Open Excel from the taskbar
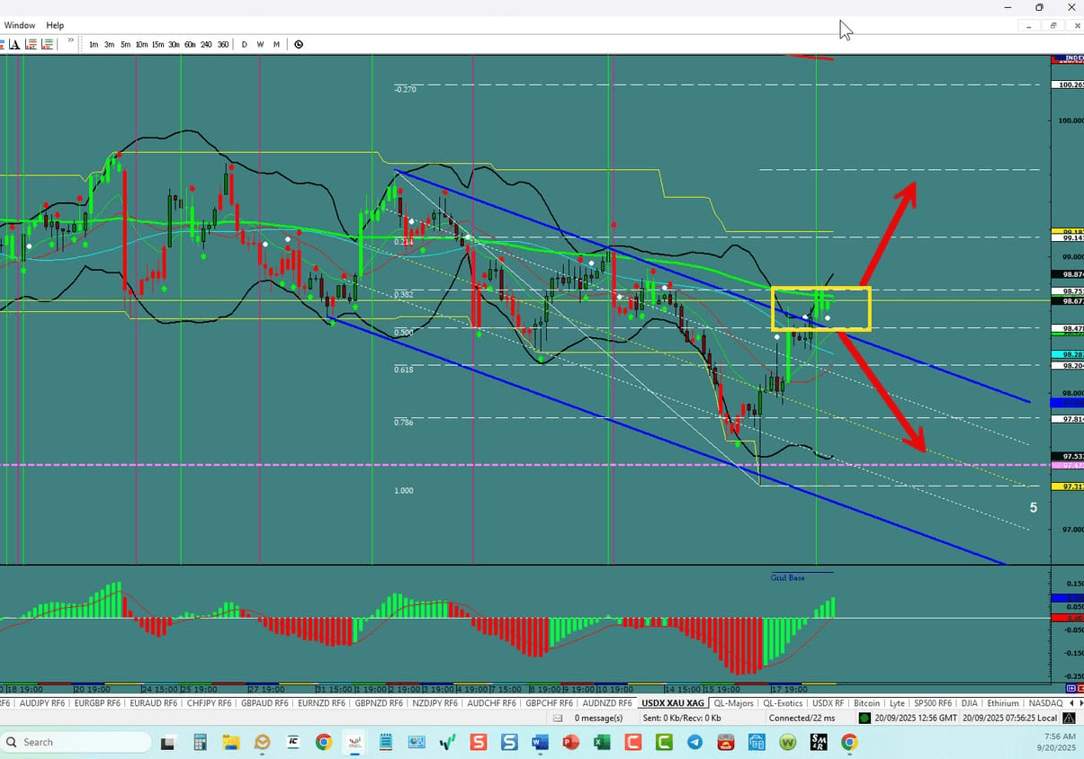Image resolution: width=1084 pixels, height=759 pixels. pyautogui.click(x=601, y=742)
